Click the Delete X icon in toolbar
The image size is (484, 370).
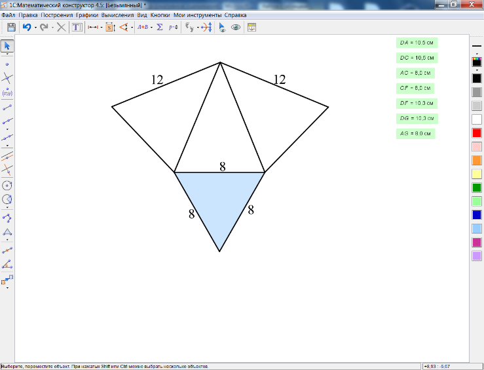point(62,27)
